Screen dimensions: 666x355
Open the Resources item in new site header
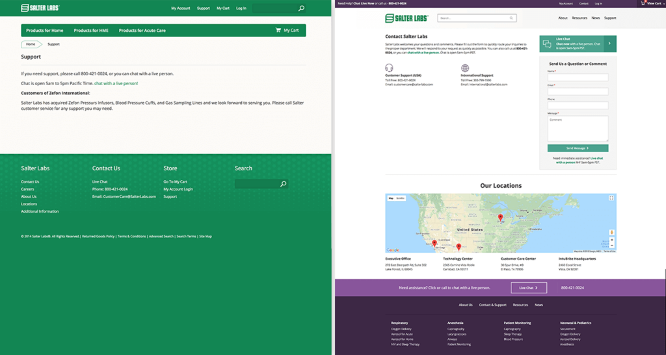tap(579, 18)
